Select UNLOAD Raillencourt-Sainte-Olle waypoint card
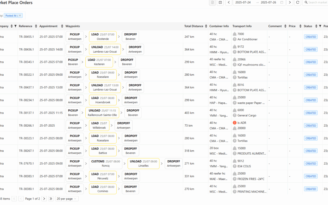328x205 pixels. pos(102,113)
